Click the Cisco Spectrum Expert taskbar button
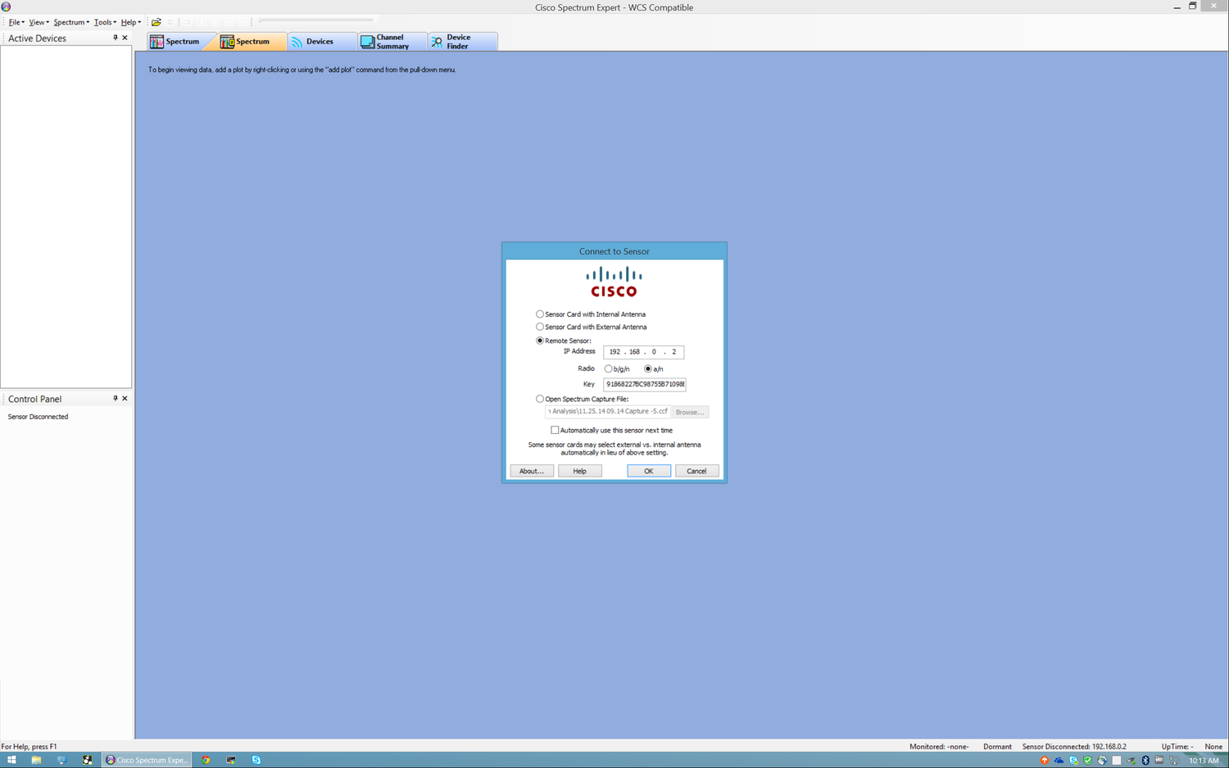This screenshot has height=768, width=1229. (147, 760)
